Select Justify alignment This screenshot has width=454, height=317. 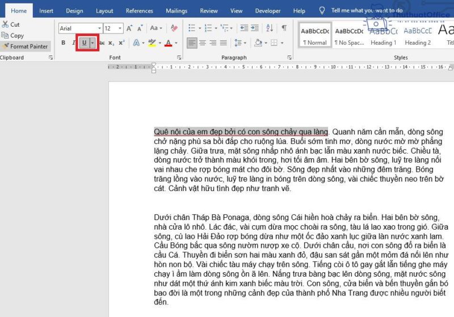pos(223,43)
